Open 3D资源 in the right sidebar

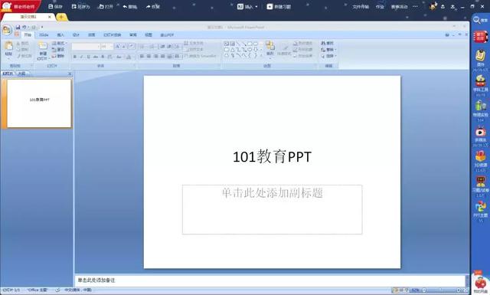481,162
